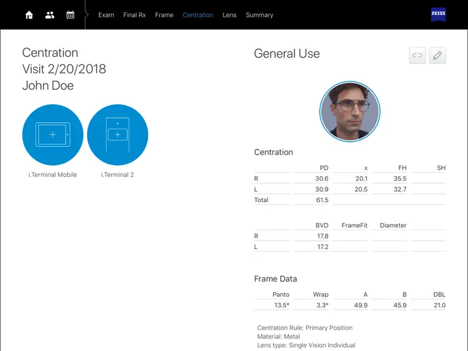Image resolution: width=468 pixels, height=351 pixels.
Task: Click the Panto column header
Action: tap(281, 294)
